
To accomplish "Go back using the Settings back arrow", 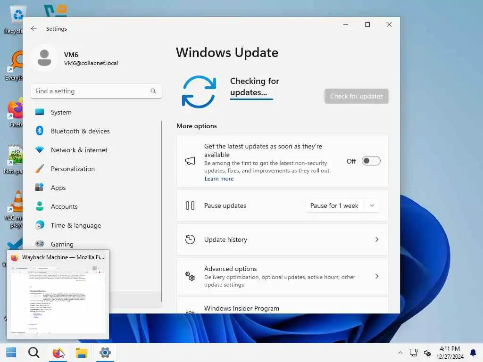I will (34, 29).
